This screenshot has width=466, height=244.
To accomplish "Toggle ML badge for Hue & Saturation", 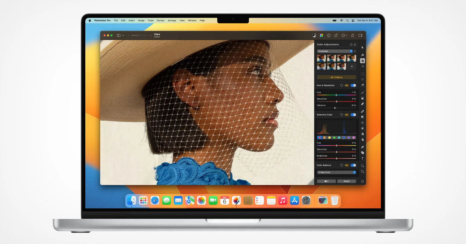I will tap(347, 85).
